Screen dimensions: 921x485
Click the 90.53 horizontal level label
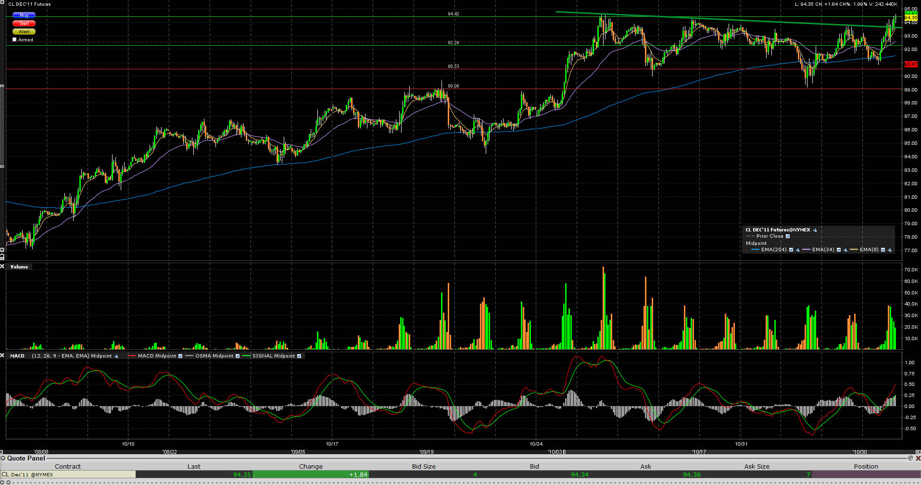coord(454,66)
